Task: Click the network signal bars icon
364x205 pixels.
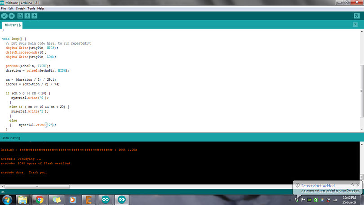Action: pyautogui.click(x=335, y=200)
